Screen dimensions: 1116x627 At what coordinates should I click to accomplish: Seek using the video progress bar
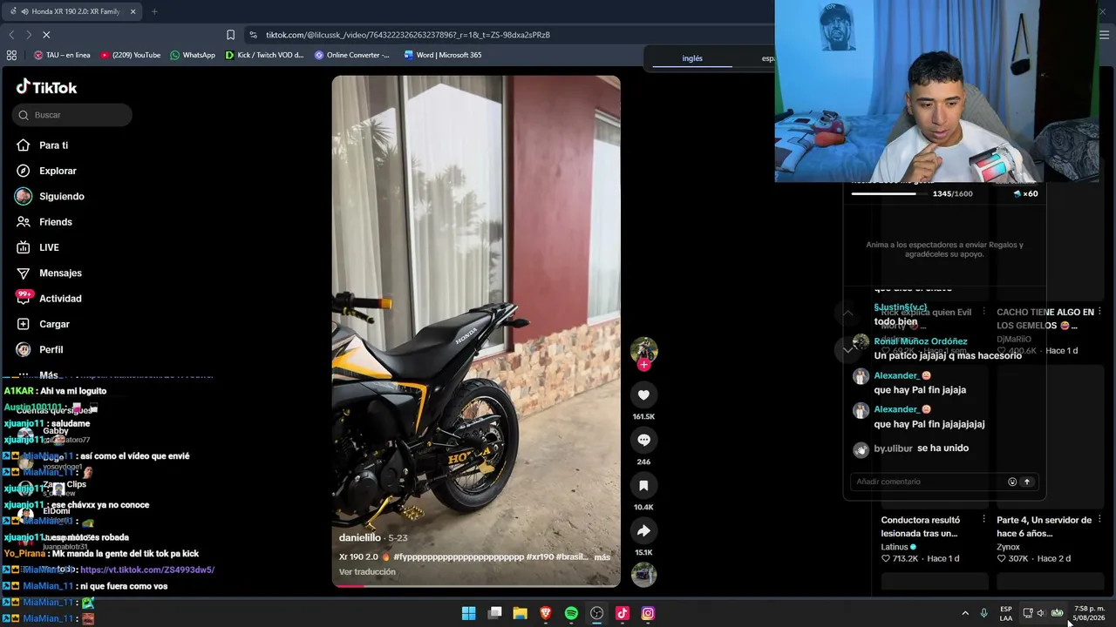tap(476, 585)
